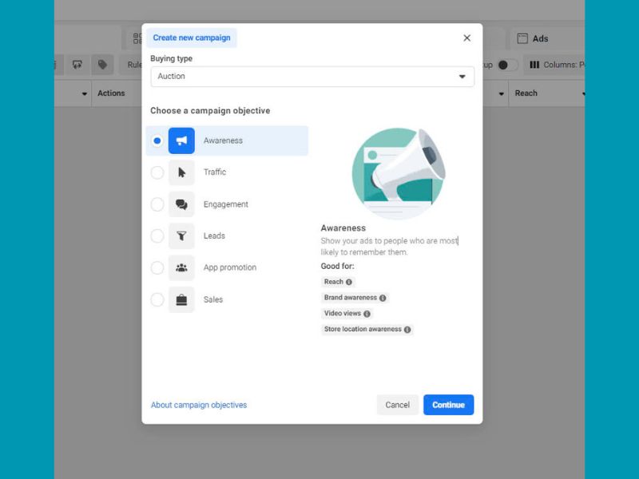Click the info icon beside Brand awareness
The width and height of the screenshot is (639, 479).
point(383,298)
